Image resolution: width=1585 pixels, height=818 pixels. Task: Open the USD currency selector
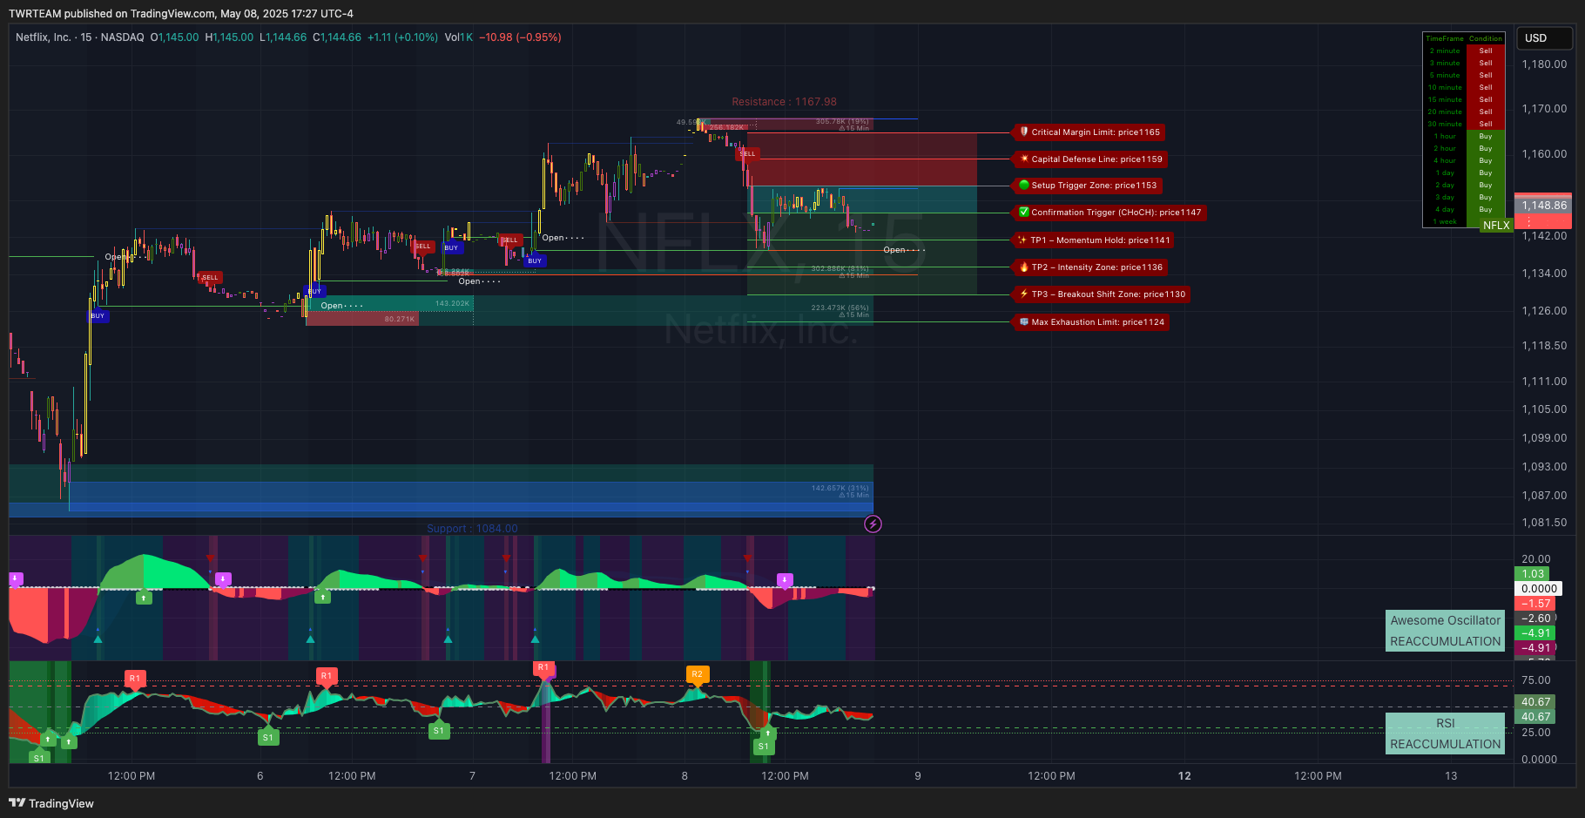pyautogui.click(x=1546, y=38)
